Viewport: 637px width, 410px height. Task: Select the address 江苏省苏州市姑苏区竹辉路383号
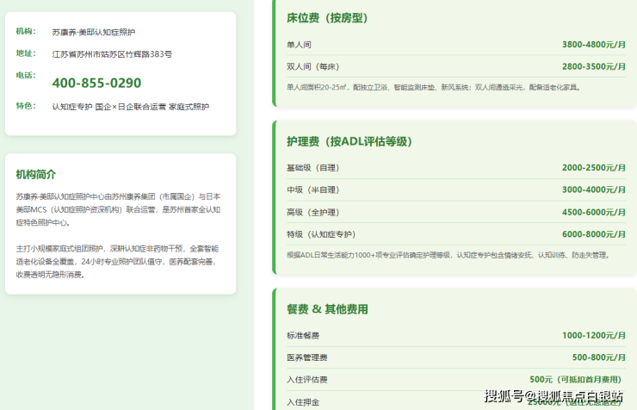(112, 54)
